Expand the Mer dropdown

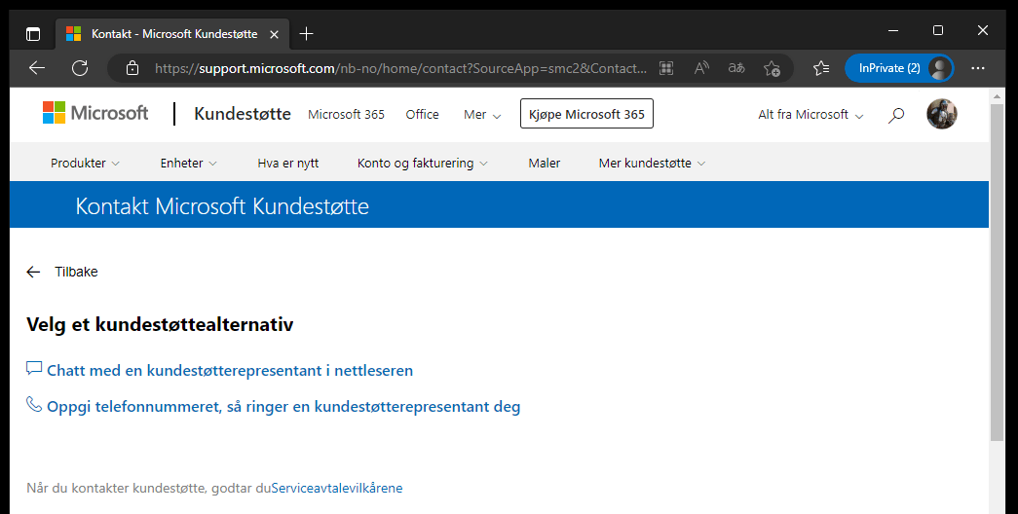[x=482, y=115]
